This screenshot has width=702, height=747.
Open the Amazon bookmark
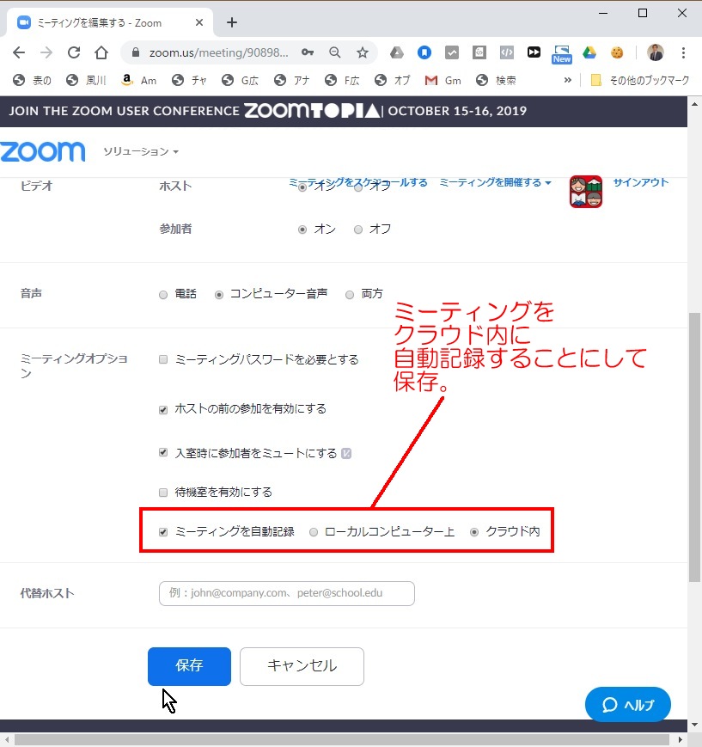[x=139, y=81]
